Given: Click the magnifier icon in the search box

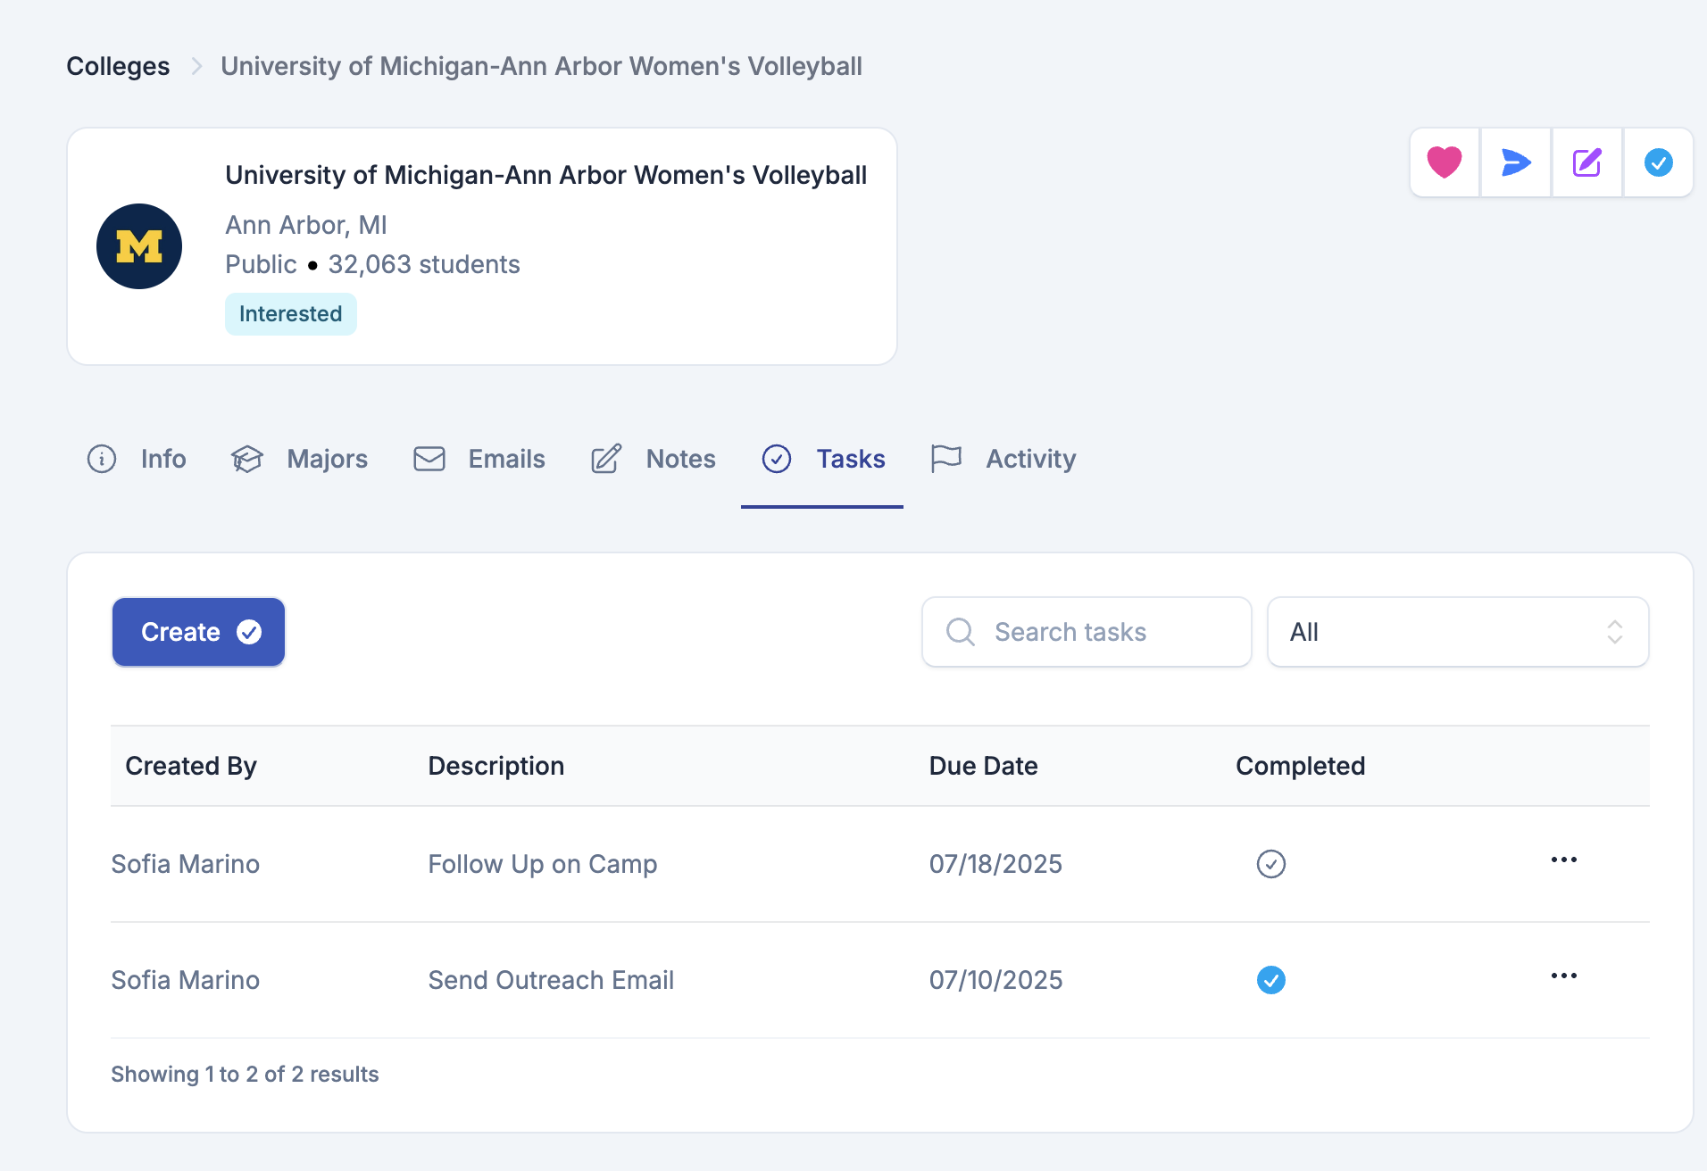Looking at the screenshot, I should (961, 632).
